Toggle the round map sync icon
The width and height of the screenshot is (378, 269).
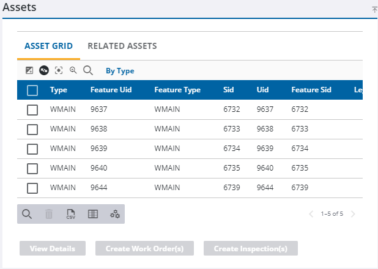pos(44,70)
